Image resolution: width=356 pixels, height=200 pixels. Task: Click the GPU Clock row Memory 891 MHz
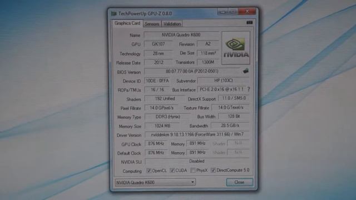197,143
